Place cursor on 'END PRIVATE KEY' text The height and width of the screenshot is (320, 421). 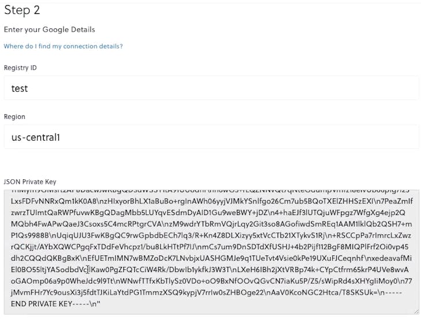(41, 304)
